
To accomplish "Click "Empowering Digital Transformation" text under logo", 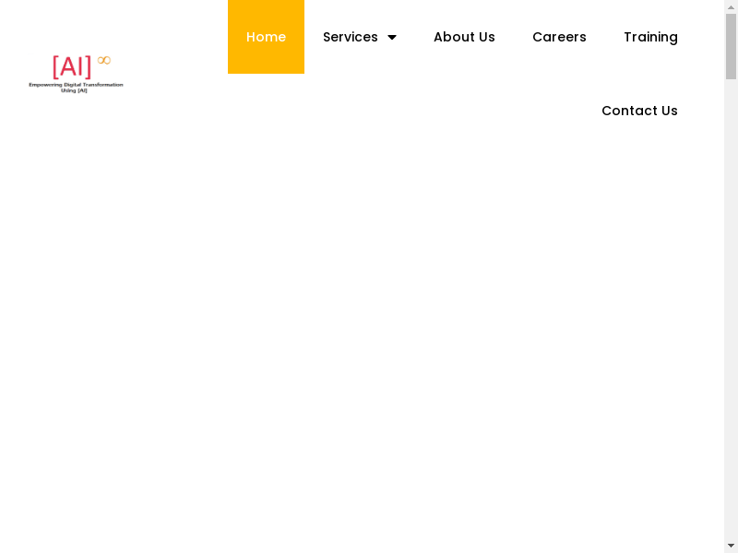I will 76,85.
